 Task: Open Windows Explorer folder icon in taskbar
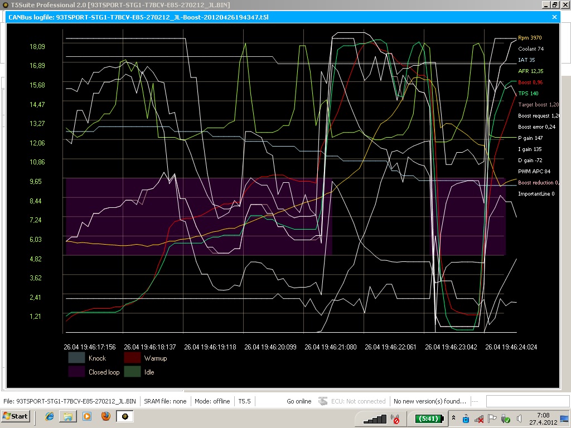tap(67, 416)
